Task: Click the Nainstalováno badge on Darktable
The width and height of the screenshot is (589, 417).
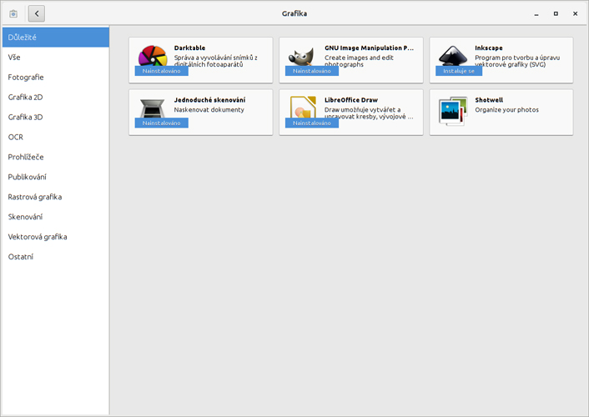Action: click(x=162, y=71)
